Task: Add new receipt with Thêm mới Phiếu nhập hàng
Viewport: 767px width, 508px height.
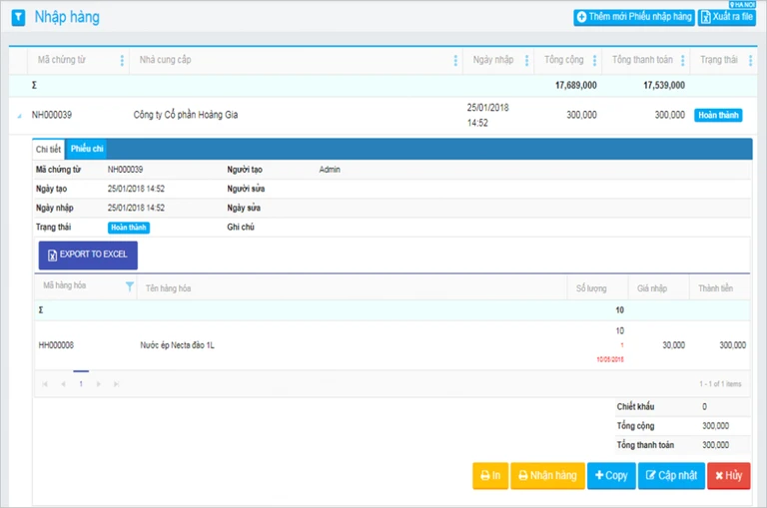Action: pyautogui.click(x=634, y=17)
